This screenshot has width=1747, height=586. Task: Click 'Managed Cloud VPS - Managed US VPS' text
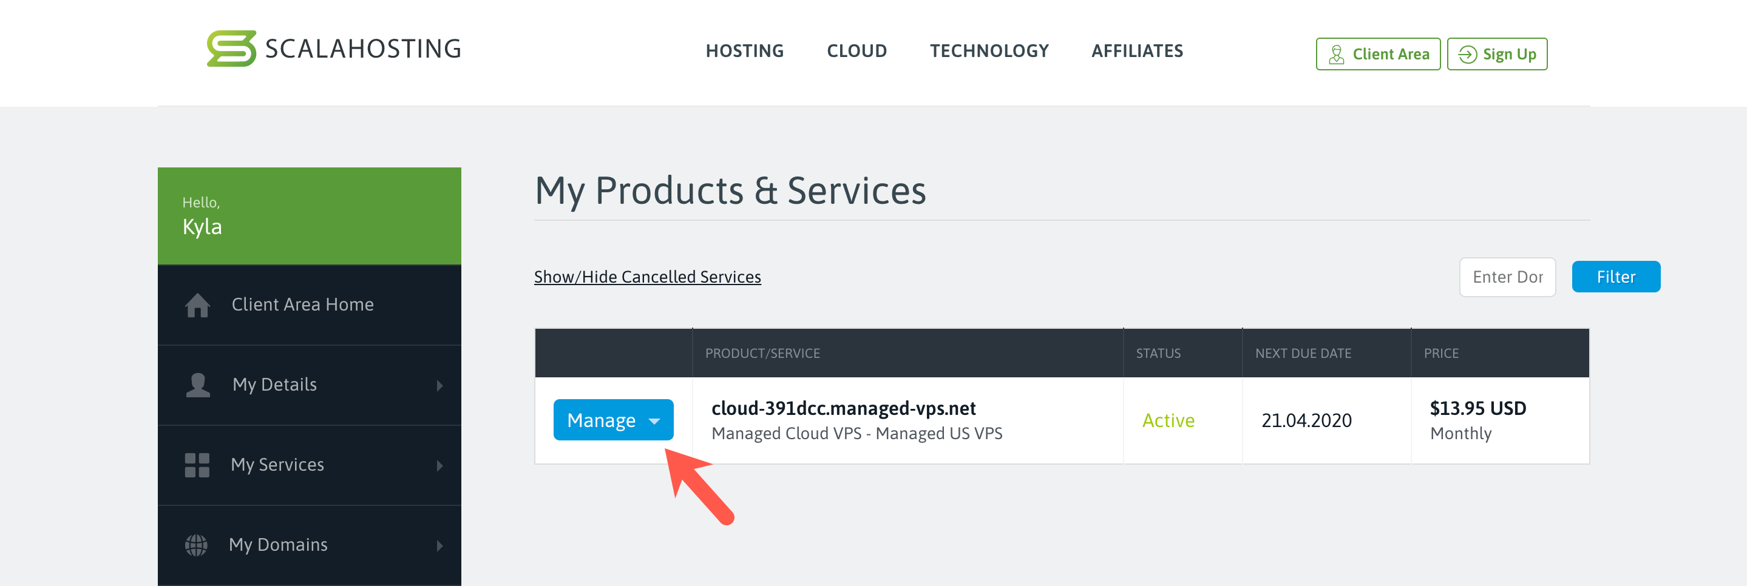pos(857,434)
